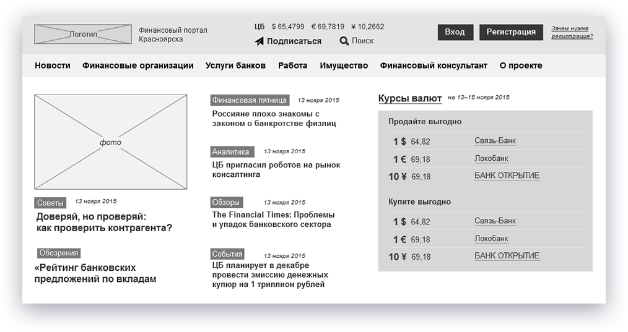Select Финансовый консультант in the navigation
628x332 pixels.
pyautogui.click(x=434, y=66)
